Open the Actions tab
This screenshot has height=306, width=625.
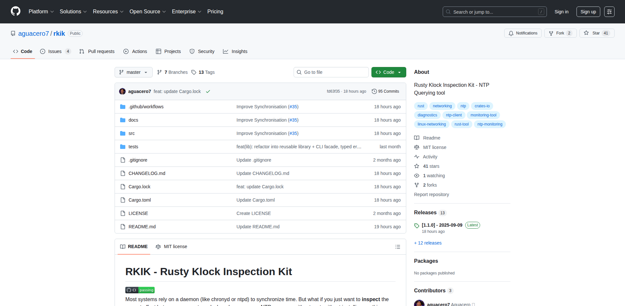tap(135, 51)
